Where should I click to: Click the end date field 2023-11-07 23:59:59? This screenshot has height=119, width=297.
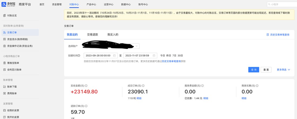[140, 56]
